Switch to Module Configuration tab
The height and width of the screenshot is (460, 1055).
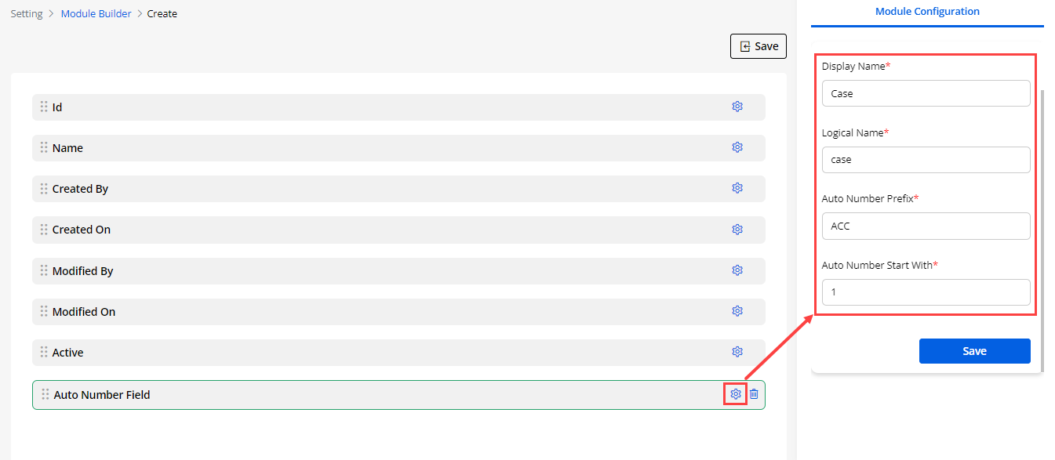[x=927, y=12]
